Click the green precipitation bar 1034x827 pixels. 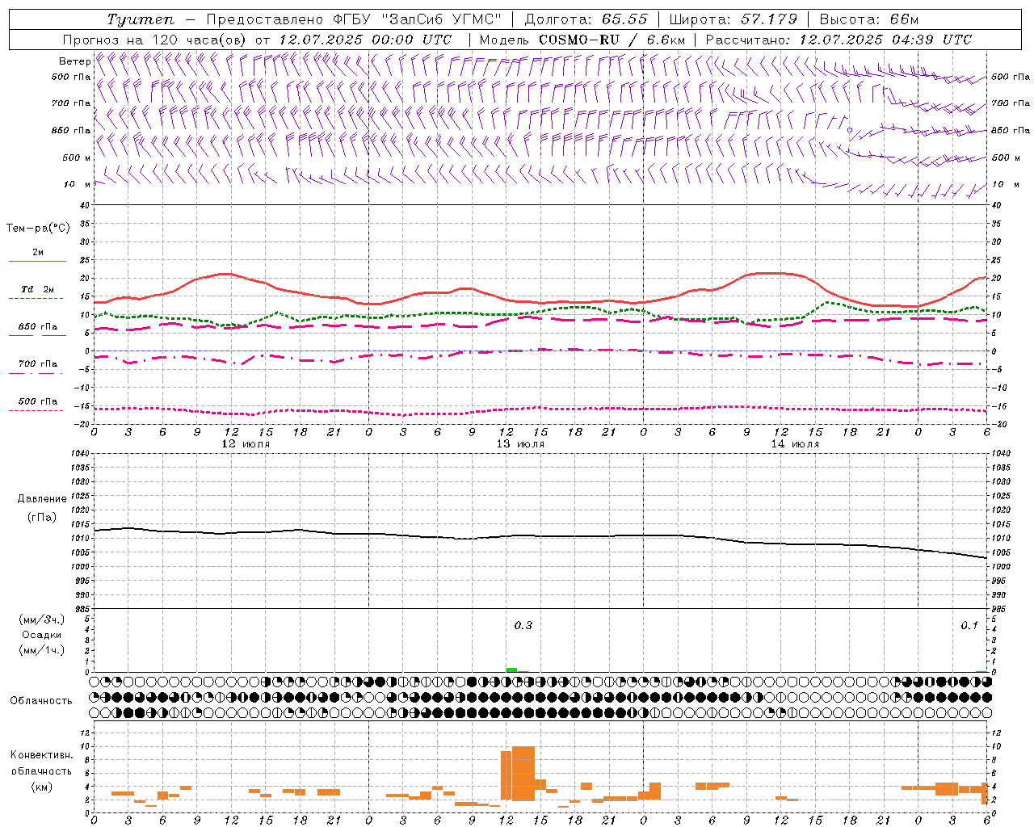click(x=511, y=670)
